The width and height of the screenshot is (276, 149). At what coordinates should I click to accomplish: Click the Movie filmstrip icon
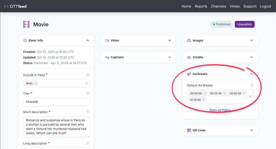26,24
